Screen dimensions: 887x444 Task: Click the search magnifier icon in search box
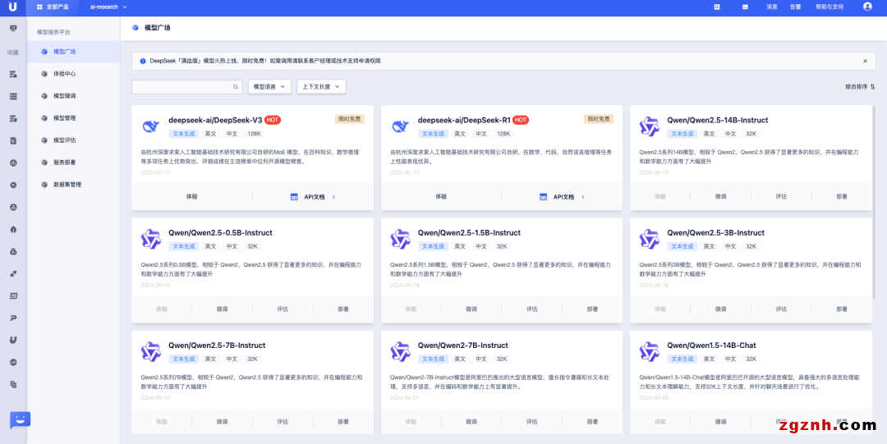click(236, 86)
